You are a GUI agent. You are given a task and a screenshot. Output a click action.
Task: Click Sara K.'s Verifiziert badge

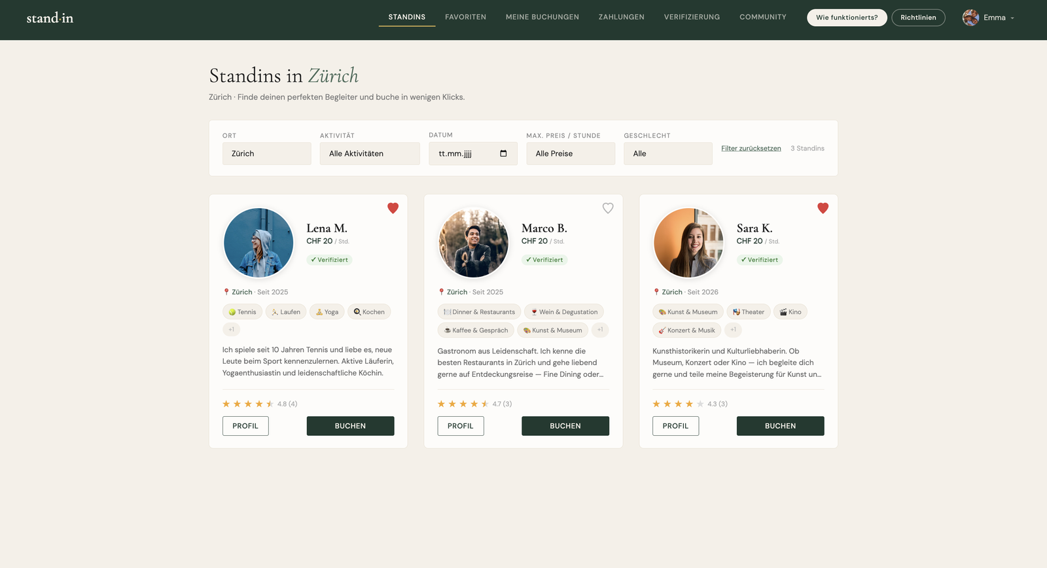760,260
